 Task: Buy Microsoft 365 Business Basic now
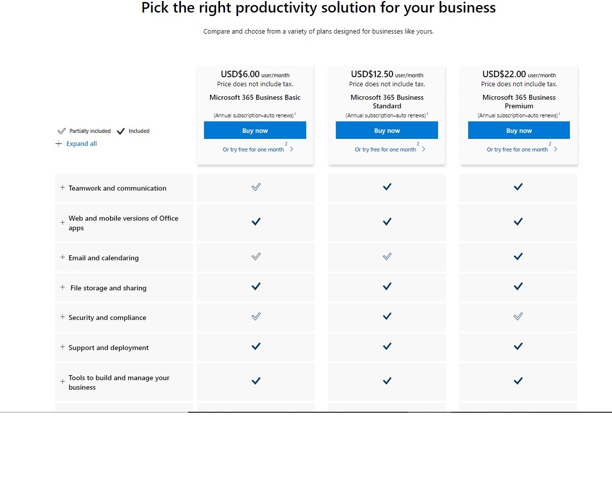coord(255,130)
